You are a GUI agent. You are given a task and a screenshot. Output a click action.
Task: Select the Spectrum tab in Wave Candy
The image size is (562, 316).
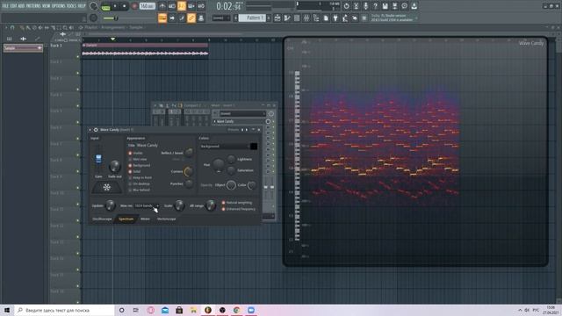pos(126,219)
